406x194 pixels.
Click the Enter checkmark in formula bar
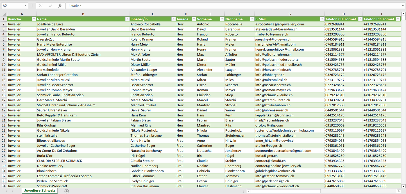click(50, 6)
